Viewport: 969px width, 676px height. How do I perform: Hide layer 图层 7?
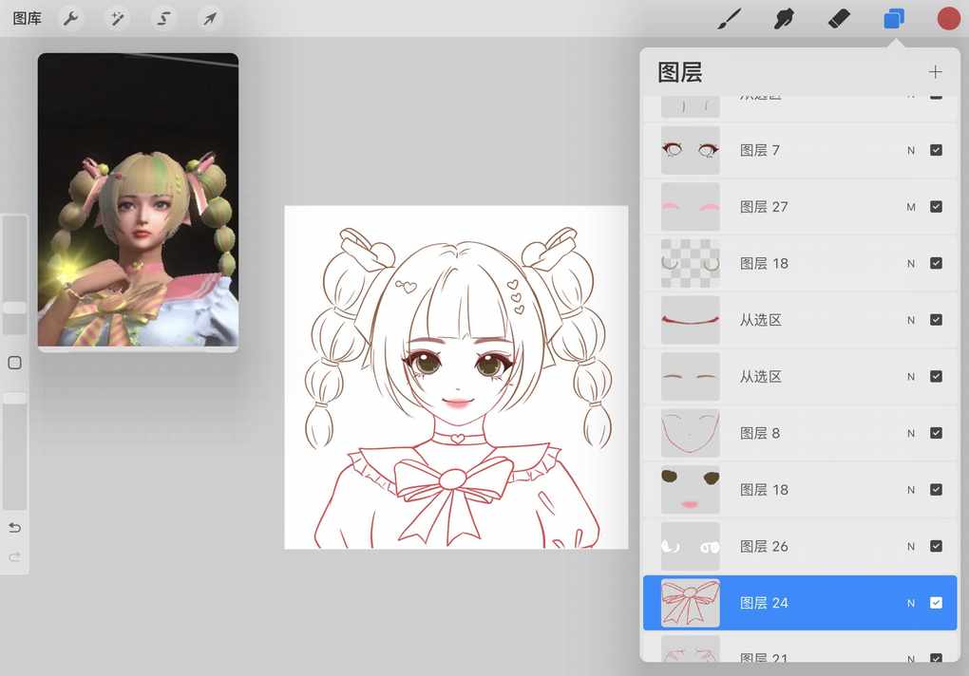(937, 150)
